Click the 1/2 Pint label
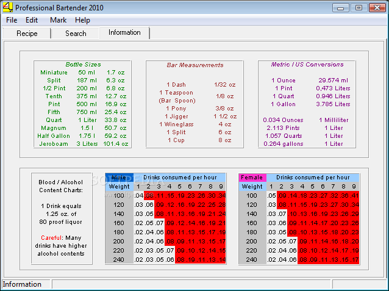This screenshot has height=291, width=389. 54,88
